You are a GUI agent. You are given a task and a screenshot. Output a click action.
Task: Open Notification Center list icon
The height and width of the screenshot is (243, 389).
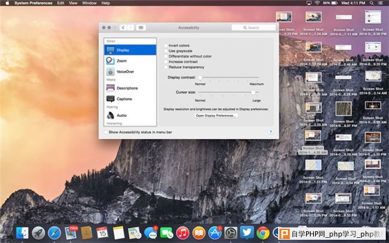pyautogui.click(x=381, y=3)
